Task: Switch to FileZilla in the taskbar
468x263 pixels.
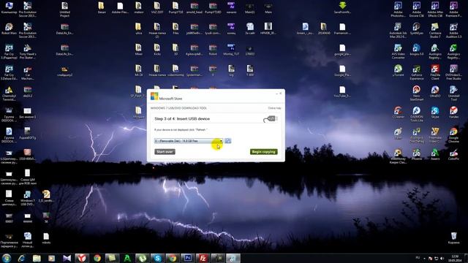Action: [203, 258]
